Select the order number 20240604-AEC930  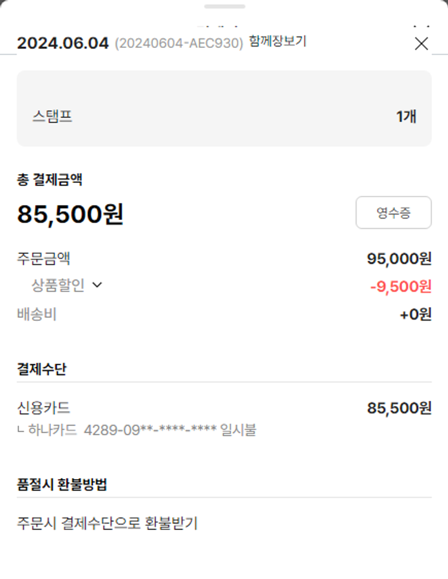tap(179, 44)
